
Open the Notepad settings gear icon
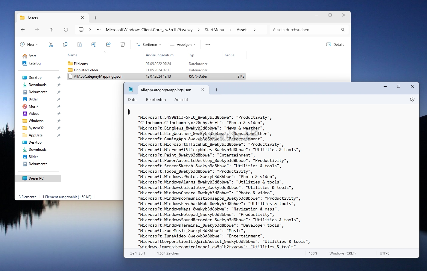(412, 99)
